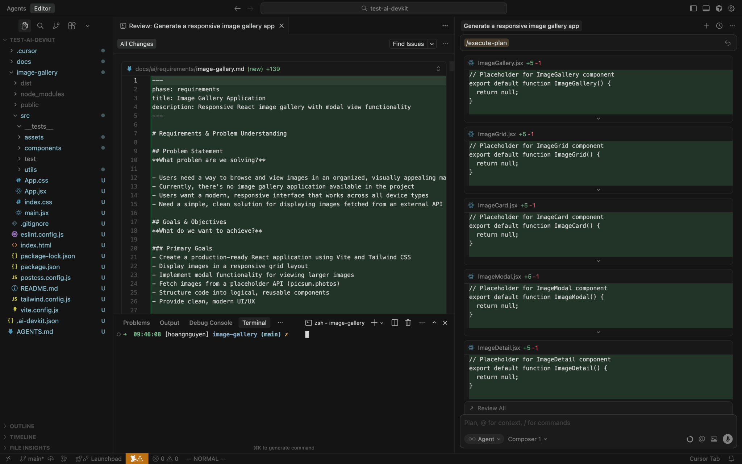The width and height of the screenshot is (742, 464).
Task: Click the Launchpad item in the status bar
Action: [x=103, y=458]
